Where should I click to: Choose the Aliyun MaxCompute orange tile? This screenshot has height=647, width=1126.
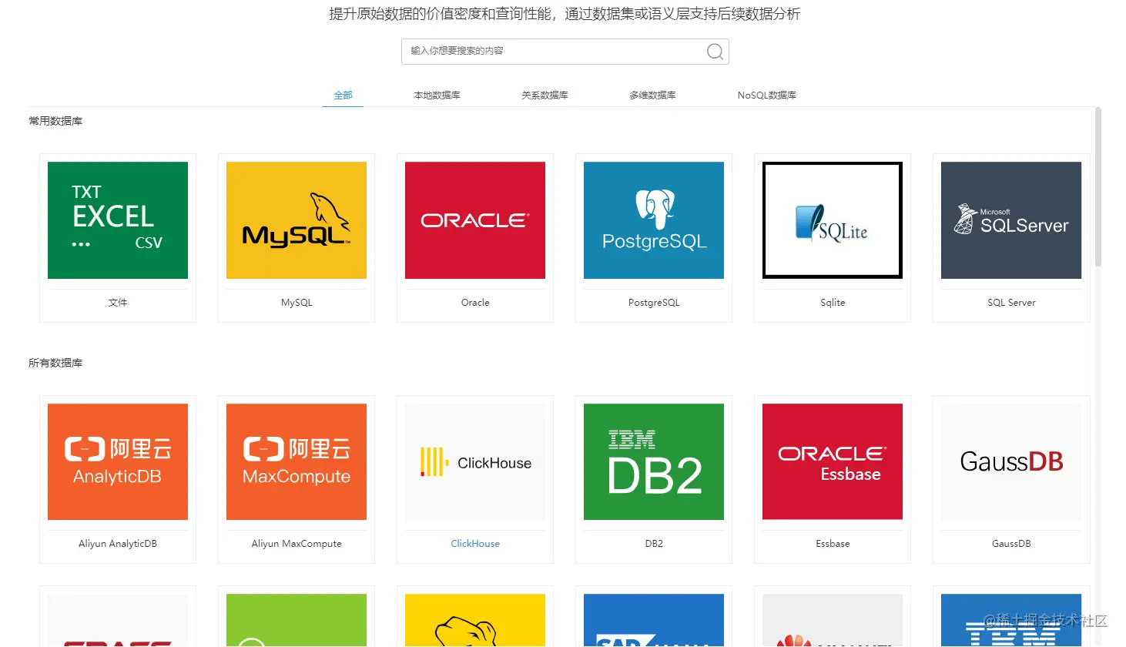pyautogui.click(x=297, y=461)
